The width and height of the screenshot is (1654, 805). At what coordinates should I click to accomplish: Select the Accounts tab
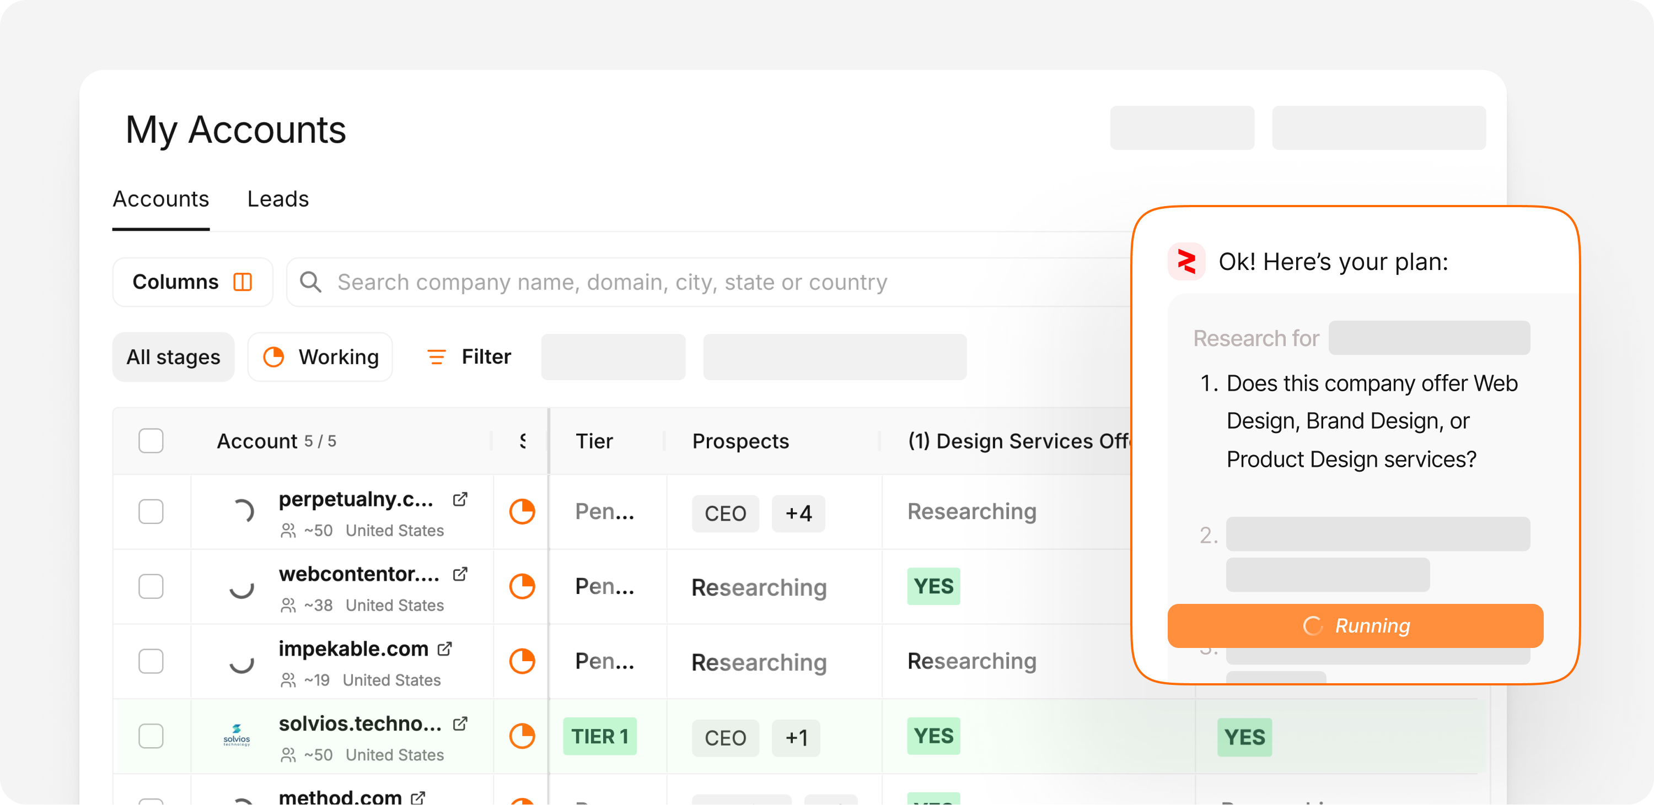[160, 199]
